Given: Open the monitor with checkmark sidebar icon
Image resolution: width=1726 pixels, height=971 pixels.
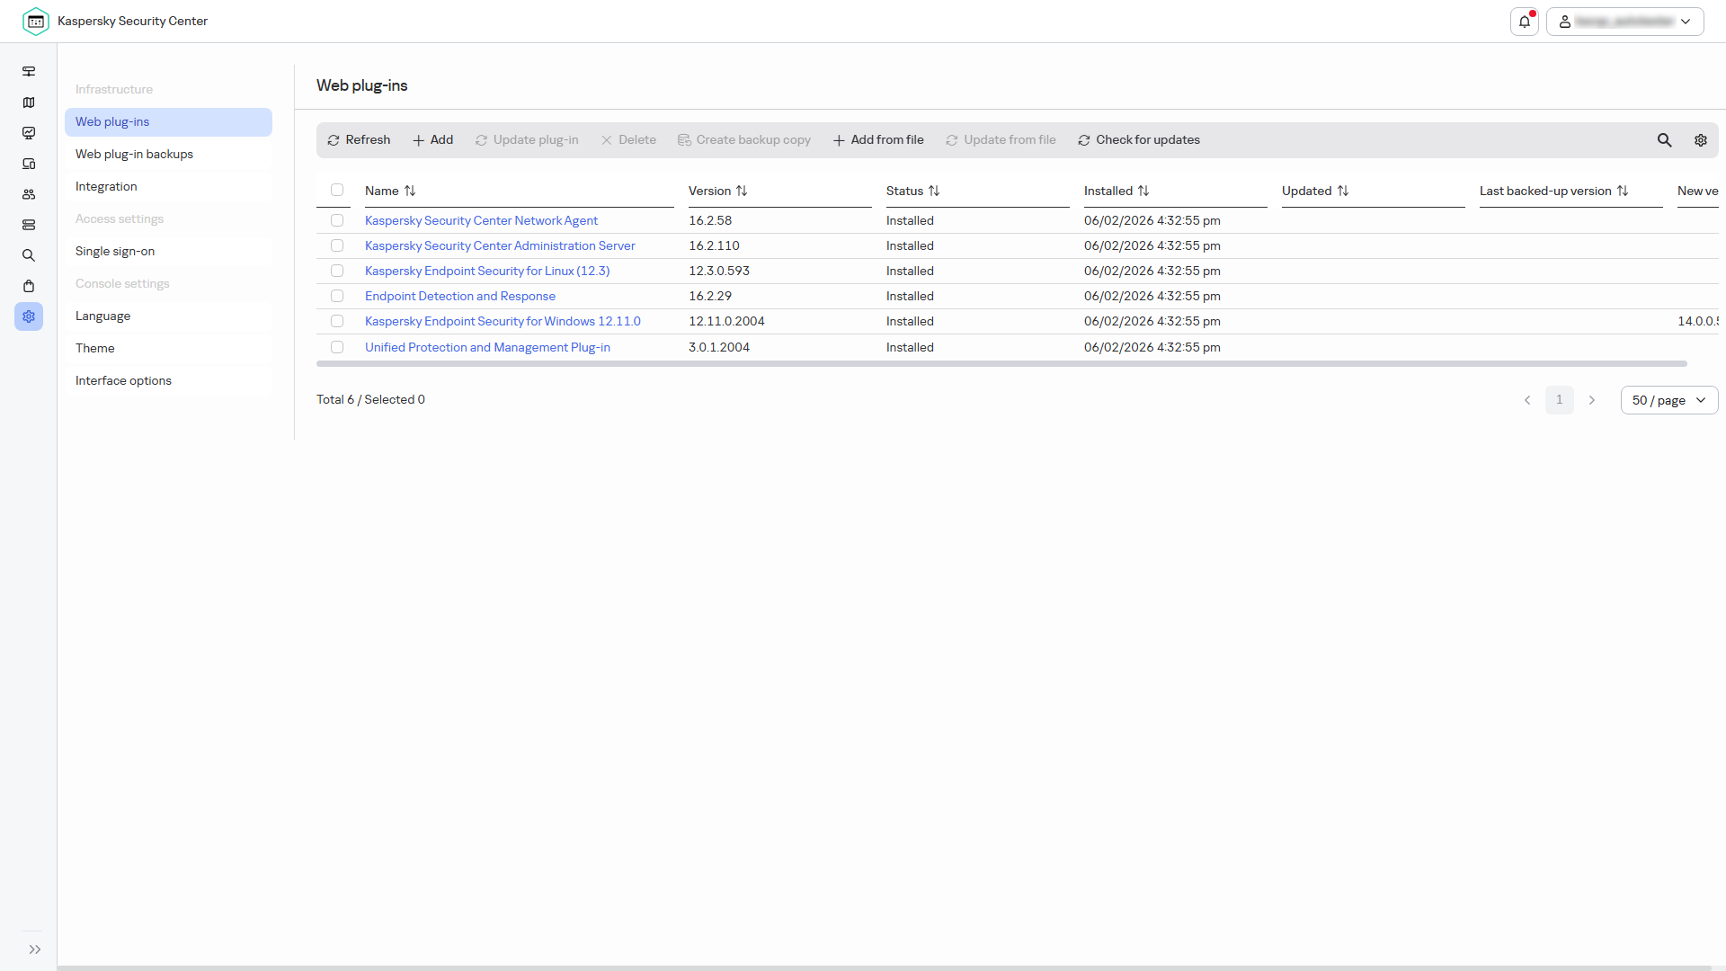Looking at the screenshot, I should pyautogui.click(x=29, y=133).
